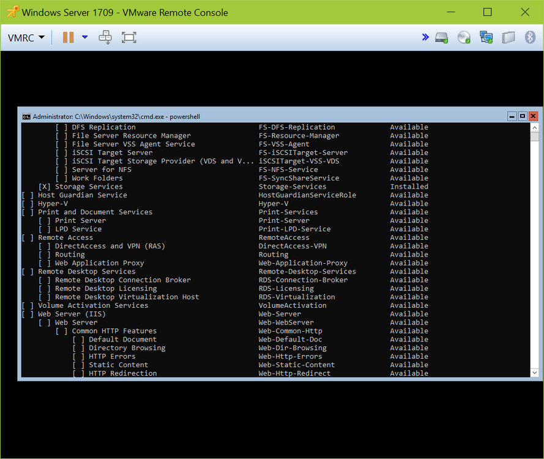Viewport: 544px width, 459px height.
Task: Minimize the cmd.exe PowerShell window
Action: click(512, 116)
